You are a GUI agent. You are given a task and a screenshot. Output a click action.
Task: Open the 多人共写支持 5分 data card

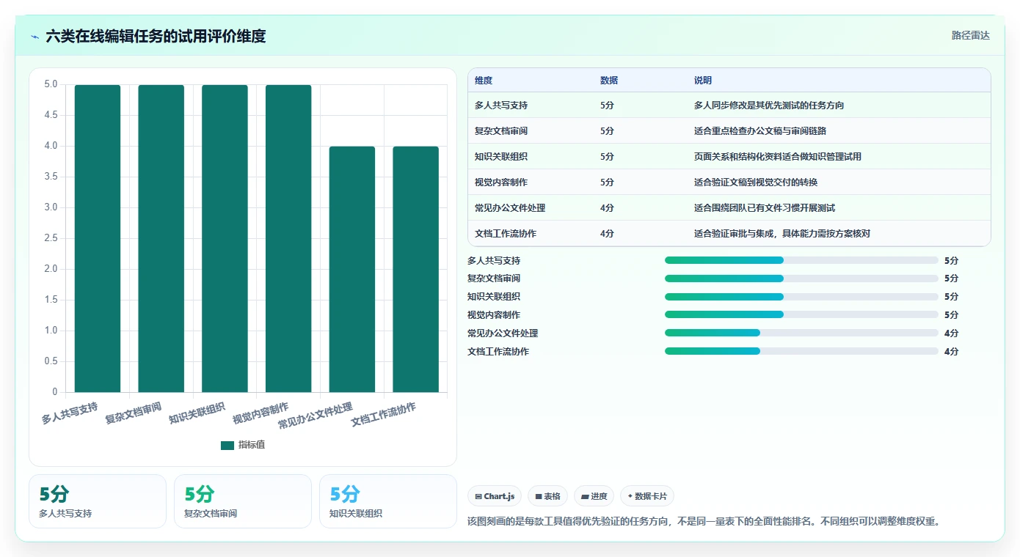(98, 501)
